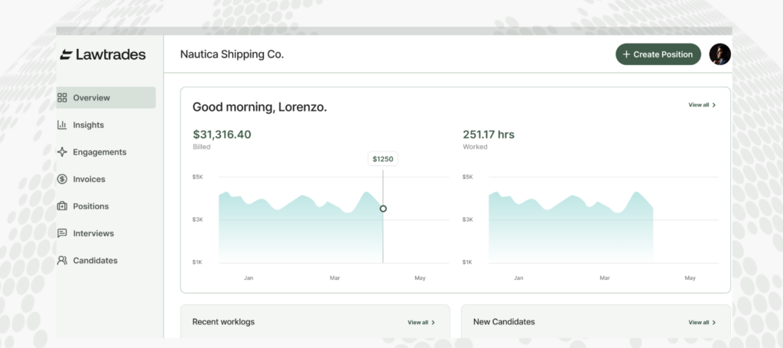This screenshot has width=783, height=348.
Task: Click the Engagements sparkle icon
Action: (63, 152)
